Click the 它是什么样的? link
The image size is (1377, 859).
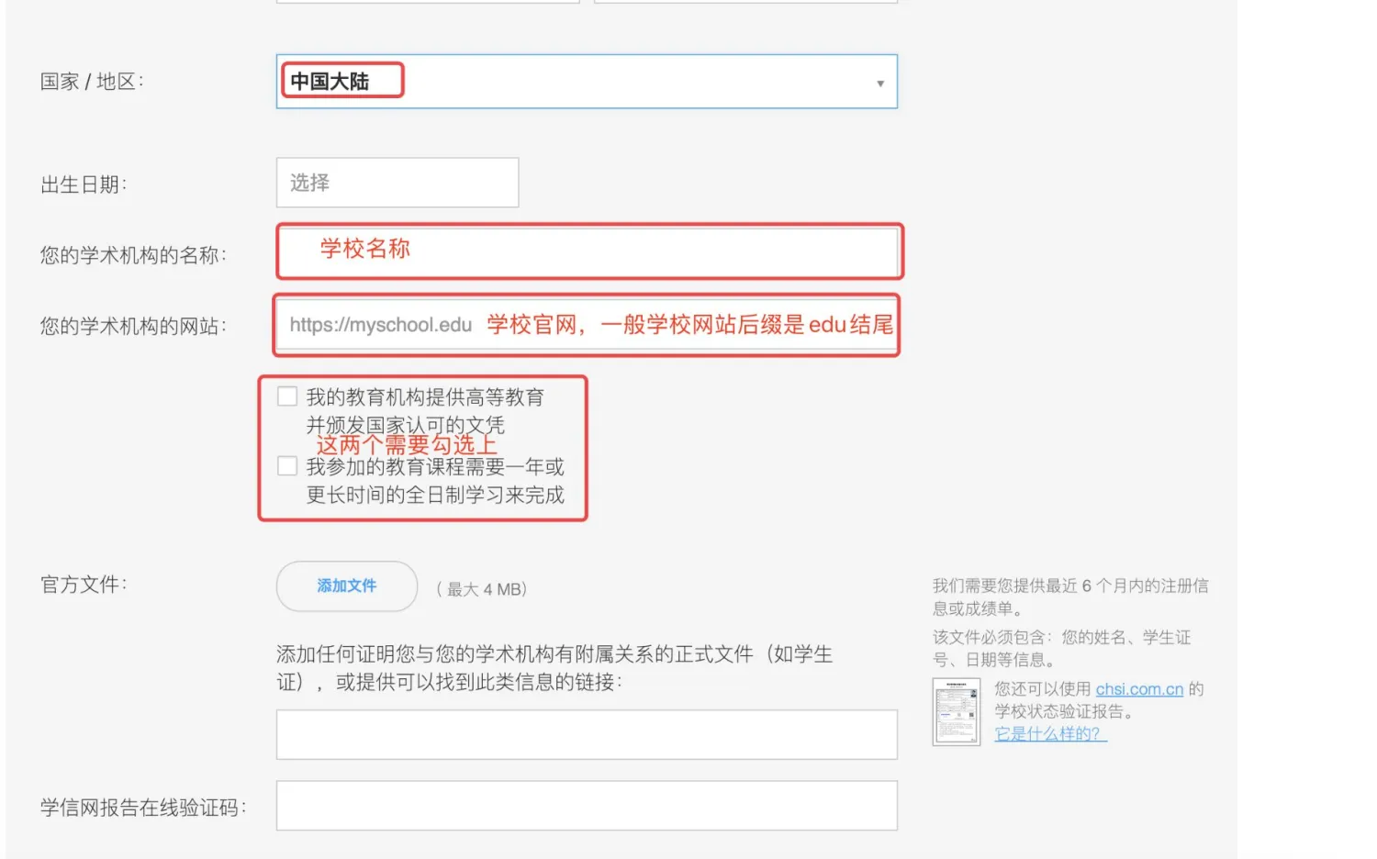[x=1049, y=734]
